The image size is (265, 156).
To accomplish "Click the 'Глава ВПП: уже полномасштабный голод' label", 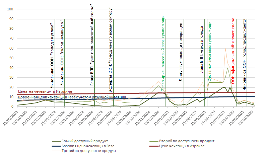I will tap(92, 45).
